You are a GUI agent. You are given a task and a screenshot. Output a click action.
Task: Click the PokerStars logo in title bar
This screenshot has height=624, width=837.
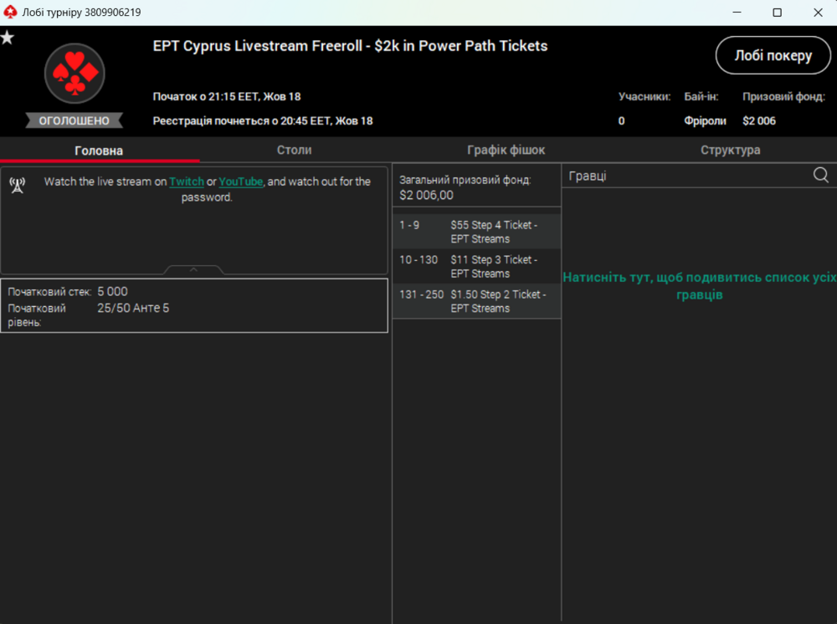[10, 12]
